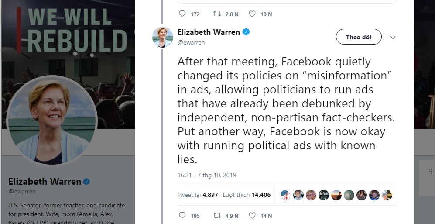Click the small tweet author avatar
The height and width of the screenshot is (224, 435).
coord(163,37)
